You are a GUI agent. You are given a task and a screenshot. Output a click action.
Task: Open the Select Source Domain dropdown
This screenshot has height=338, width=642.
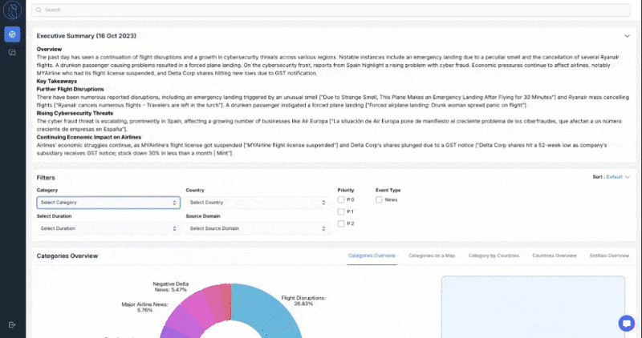pyautogui.click(x=258, y=228)
